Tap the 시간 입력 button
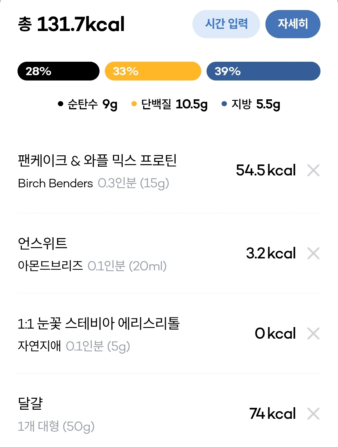The width and height of the screenshot is (338, 447). 226,24
